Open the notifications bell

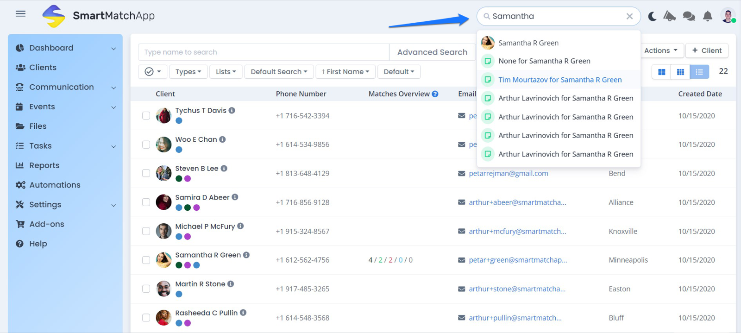coord(707,17)
